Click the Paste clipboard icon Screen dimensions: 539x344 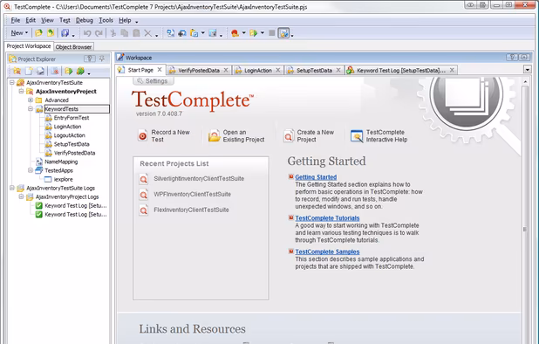click(136, 33)
